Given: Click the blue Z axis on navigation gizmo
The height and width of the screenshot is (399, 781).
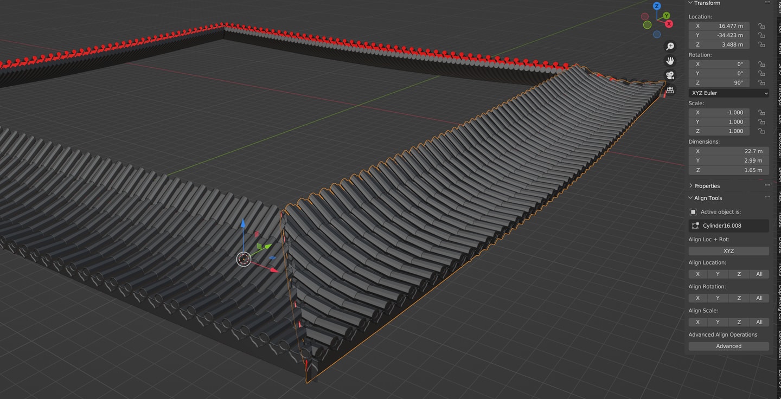Looking at the screenshot, I should (x=657, y=6).
